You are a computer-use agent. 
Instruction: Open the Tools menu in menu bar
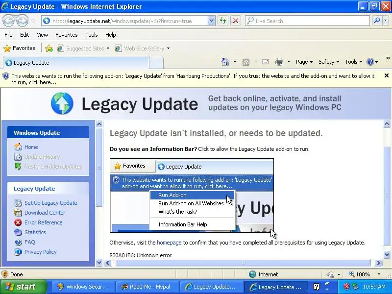[x=92, y=35]
